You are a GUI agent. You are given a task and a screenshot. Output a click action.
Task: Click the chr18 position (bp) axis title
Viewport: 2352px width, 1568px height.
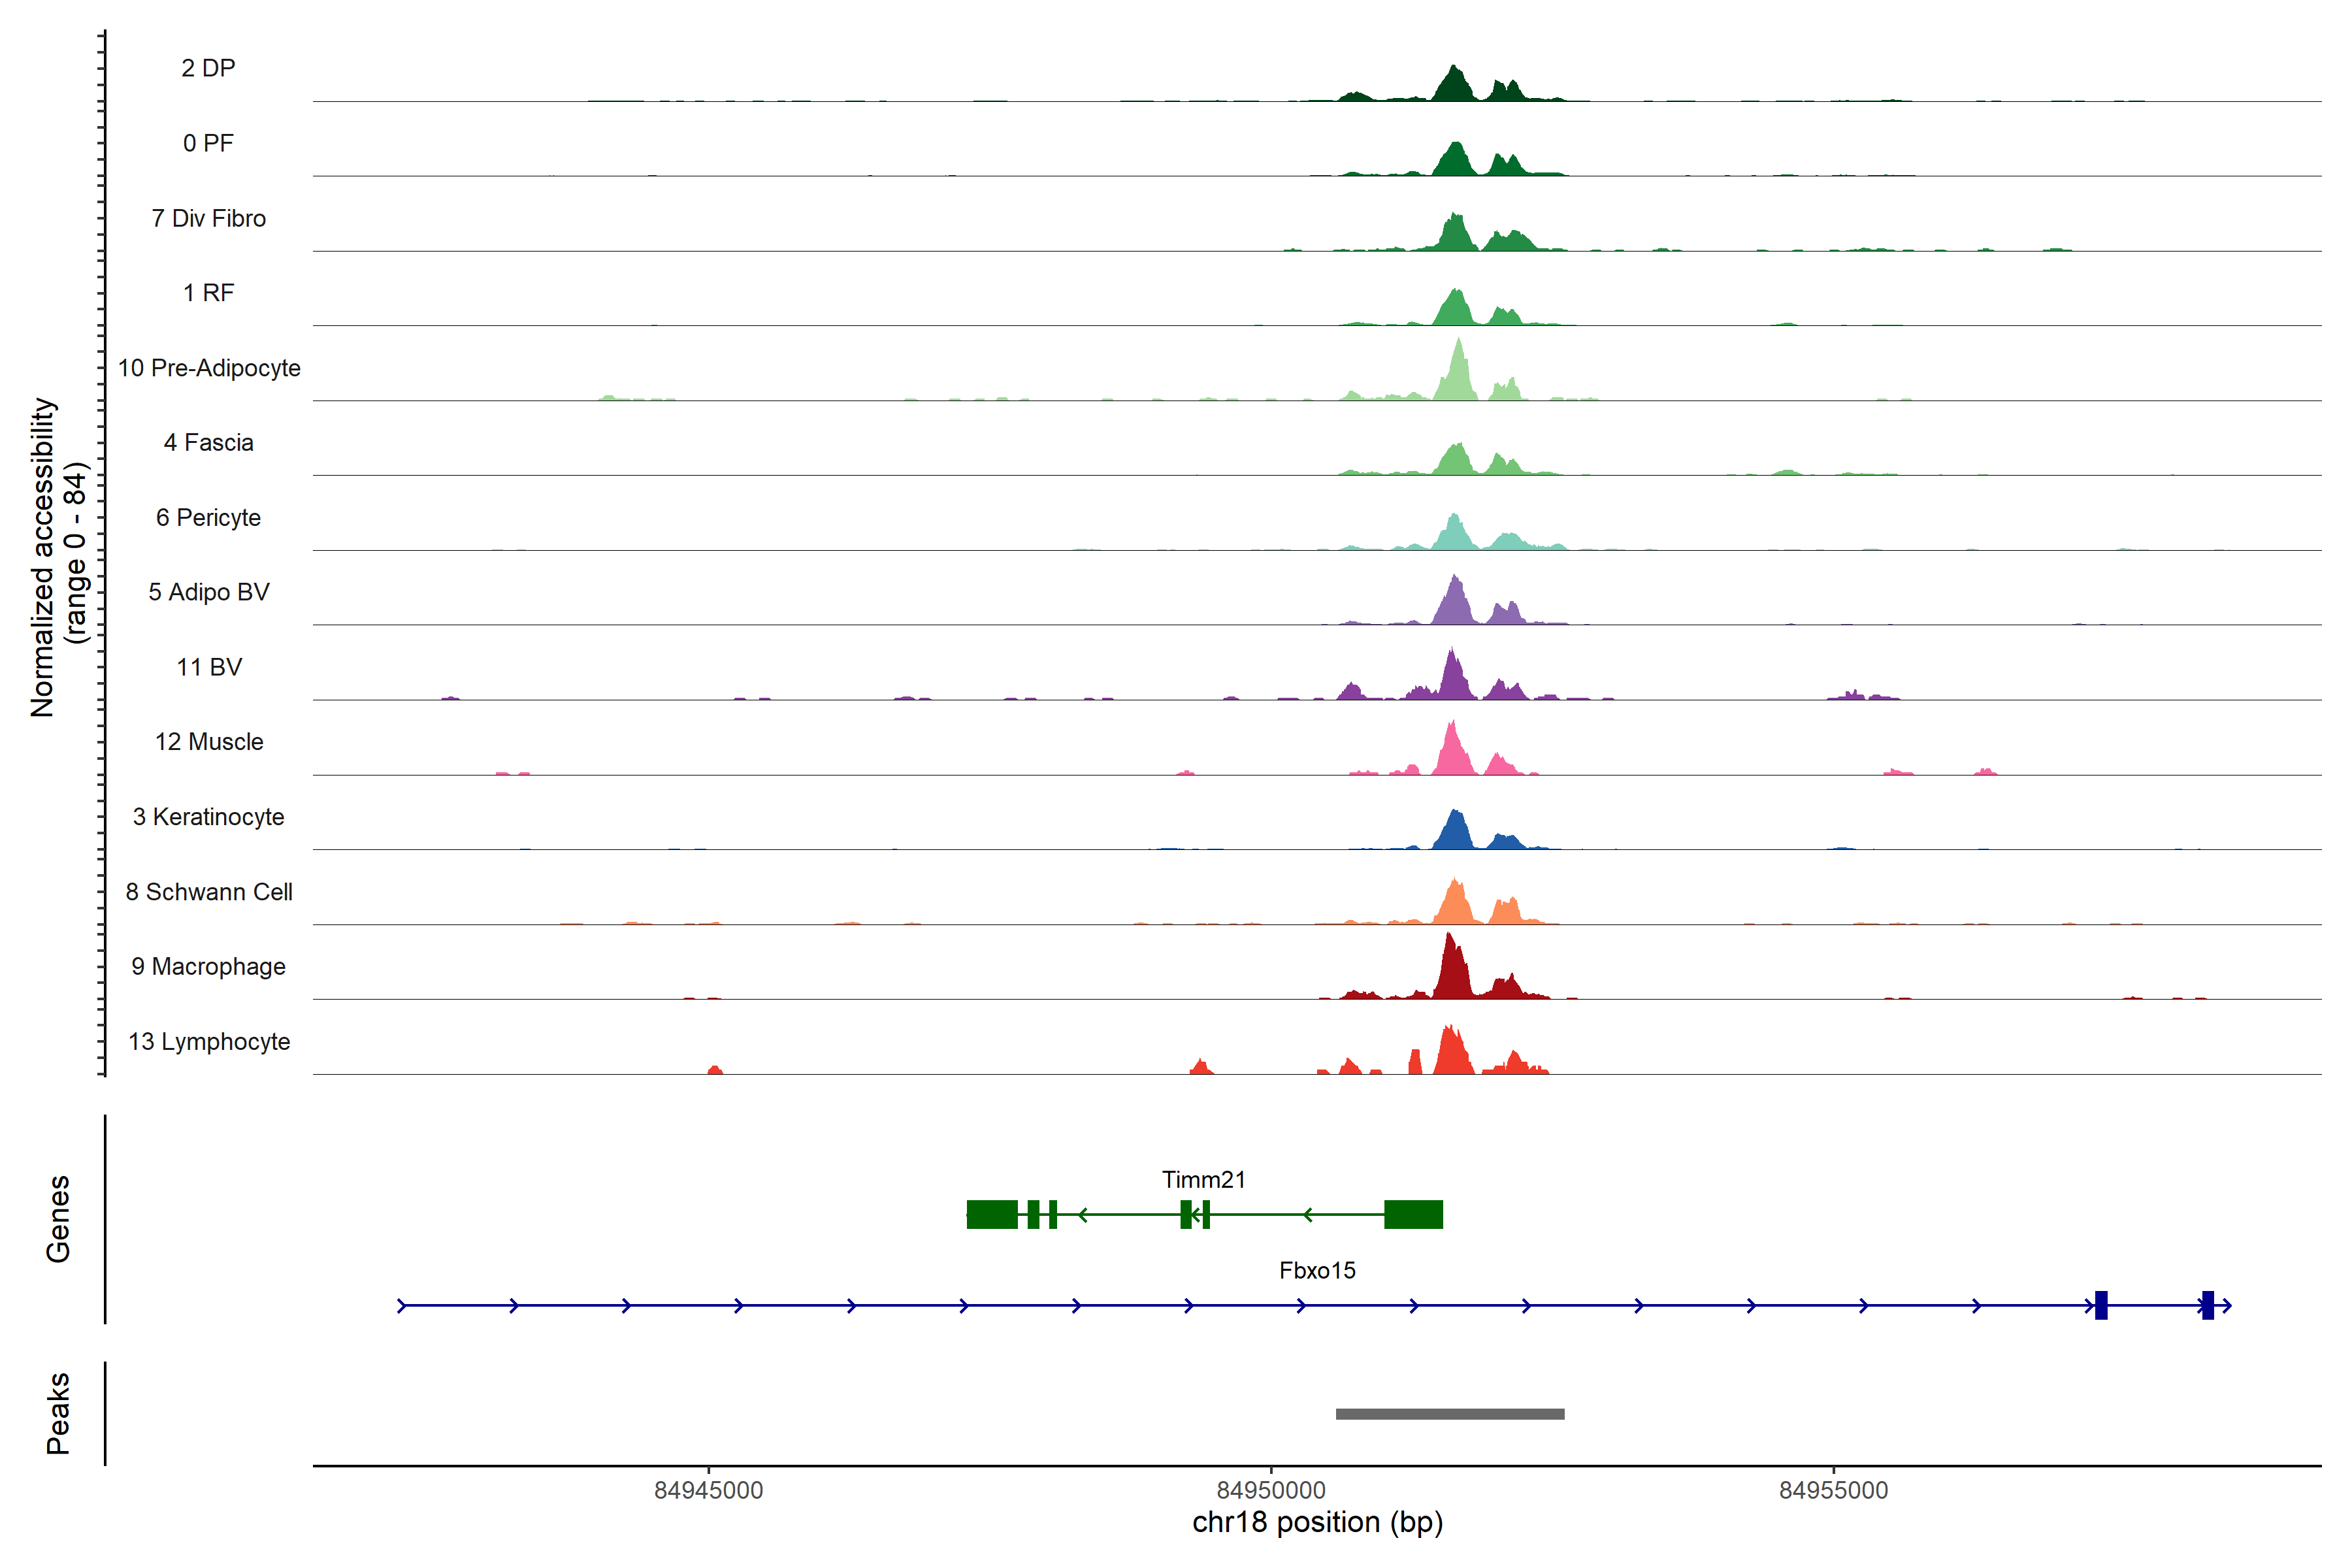pyautogui.click(x=1317, y=1522)
